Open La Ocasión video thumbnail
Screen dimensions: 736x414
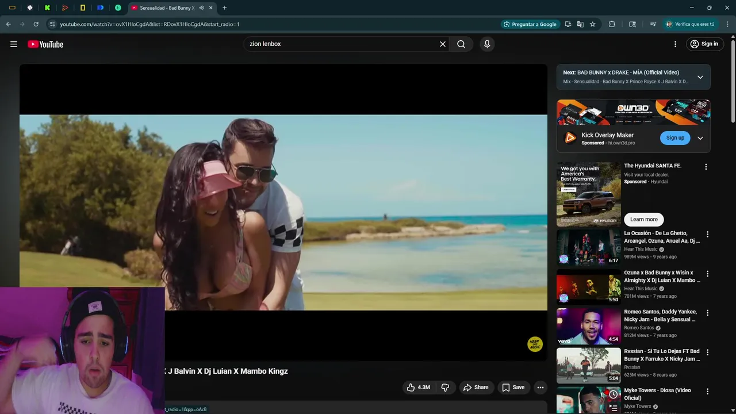coord(589,248)
